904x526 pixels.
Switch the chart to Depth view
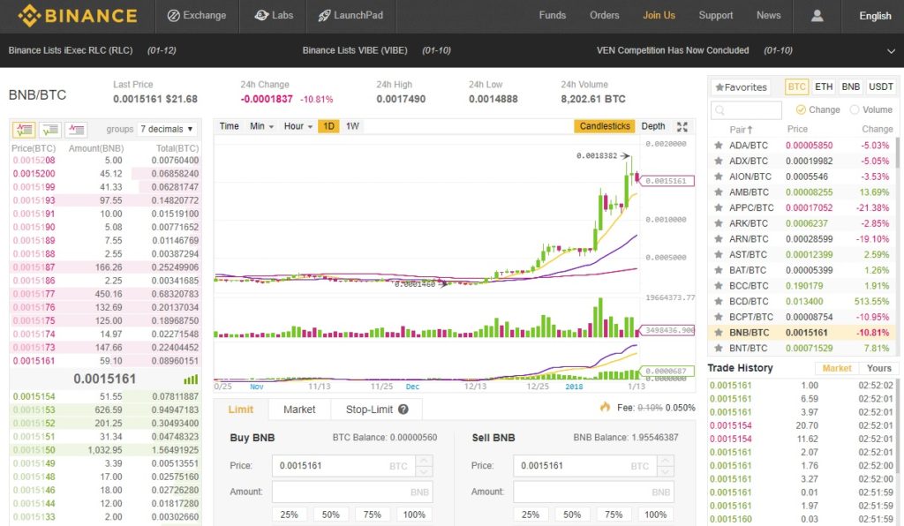[653, 126]
